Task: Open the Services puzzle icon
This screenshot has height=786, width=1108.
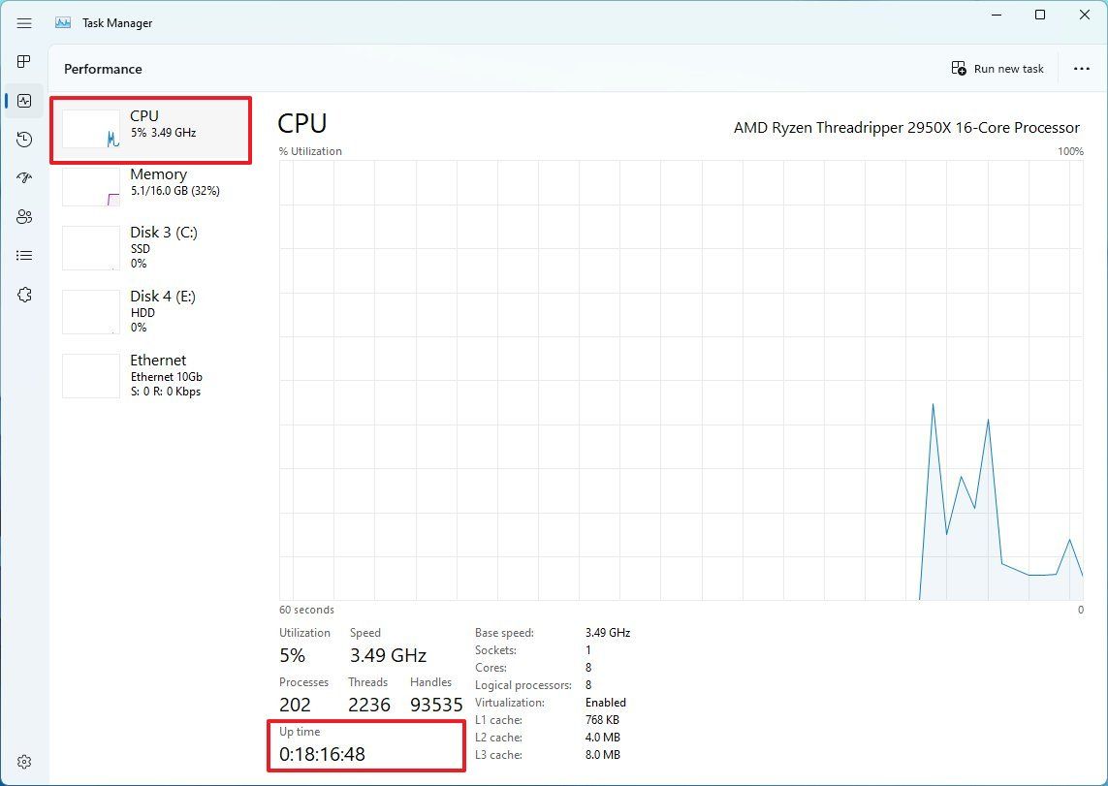Action: [24, 295]
